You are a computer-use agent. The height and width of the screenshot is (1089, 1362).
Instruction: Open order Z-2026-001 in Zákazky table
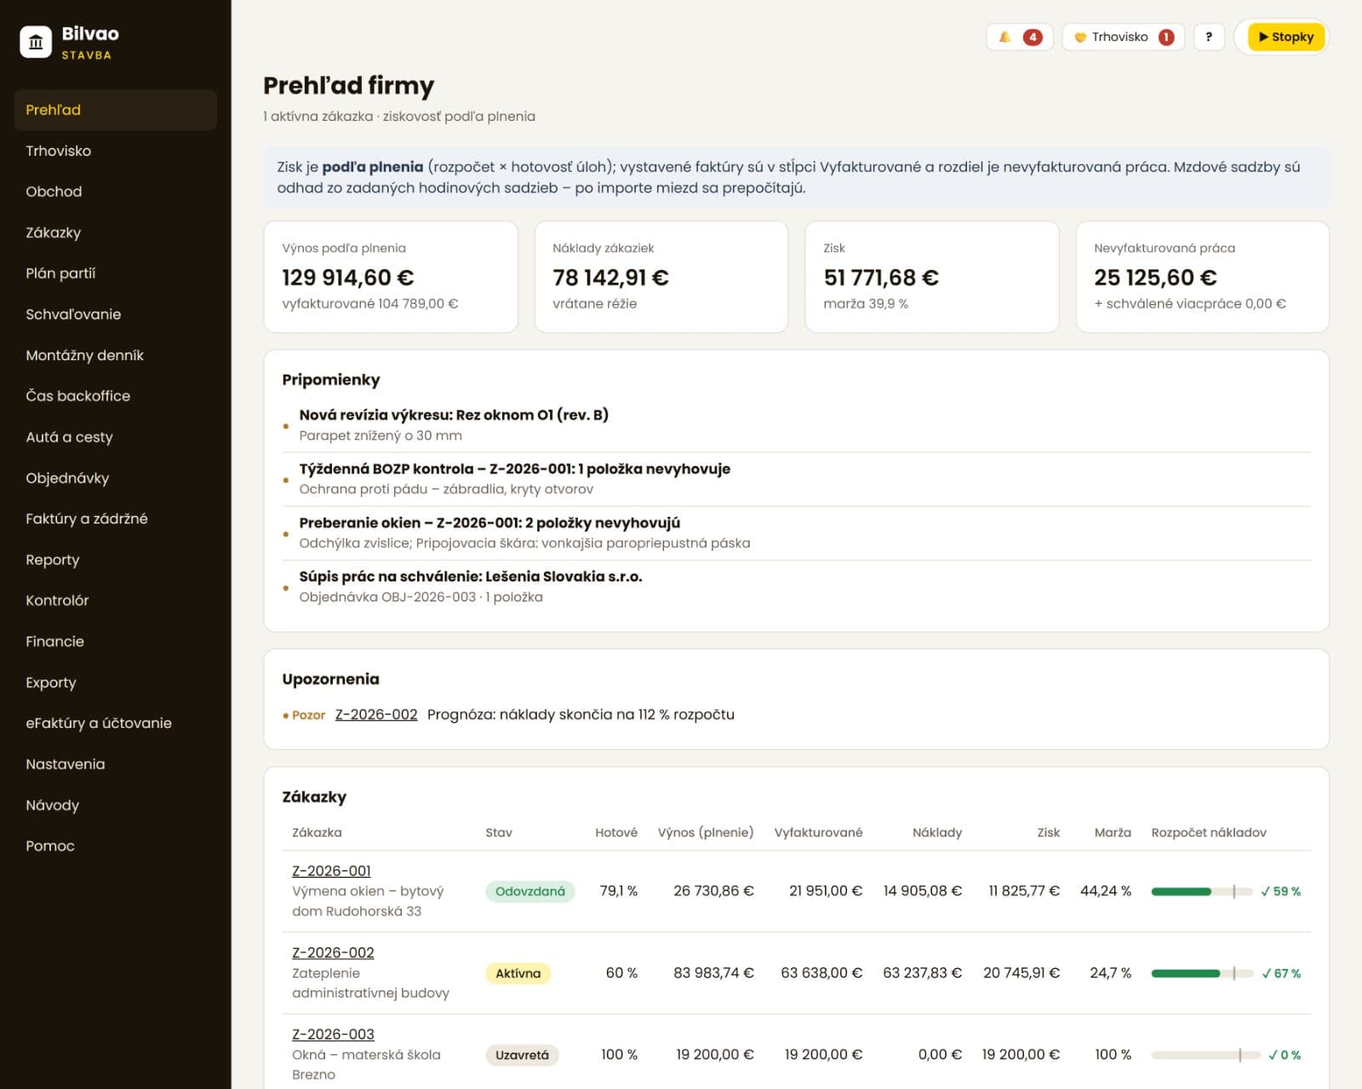331,871
